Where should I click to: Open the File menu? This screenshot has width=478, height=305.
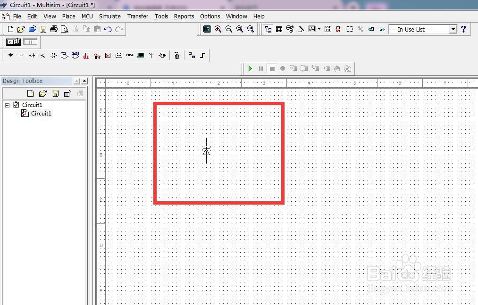point(17,16)
